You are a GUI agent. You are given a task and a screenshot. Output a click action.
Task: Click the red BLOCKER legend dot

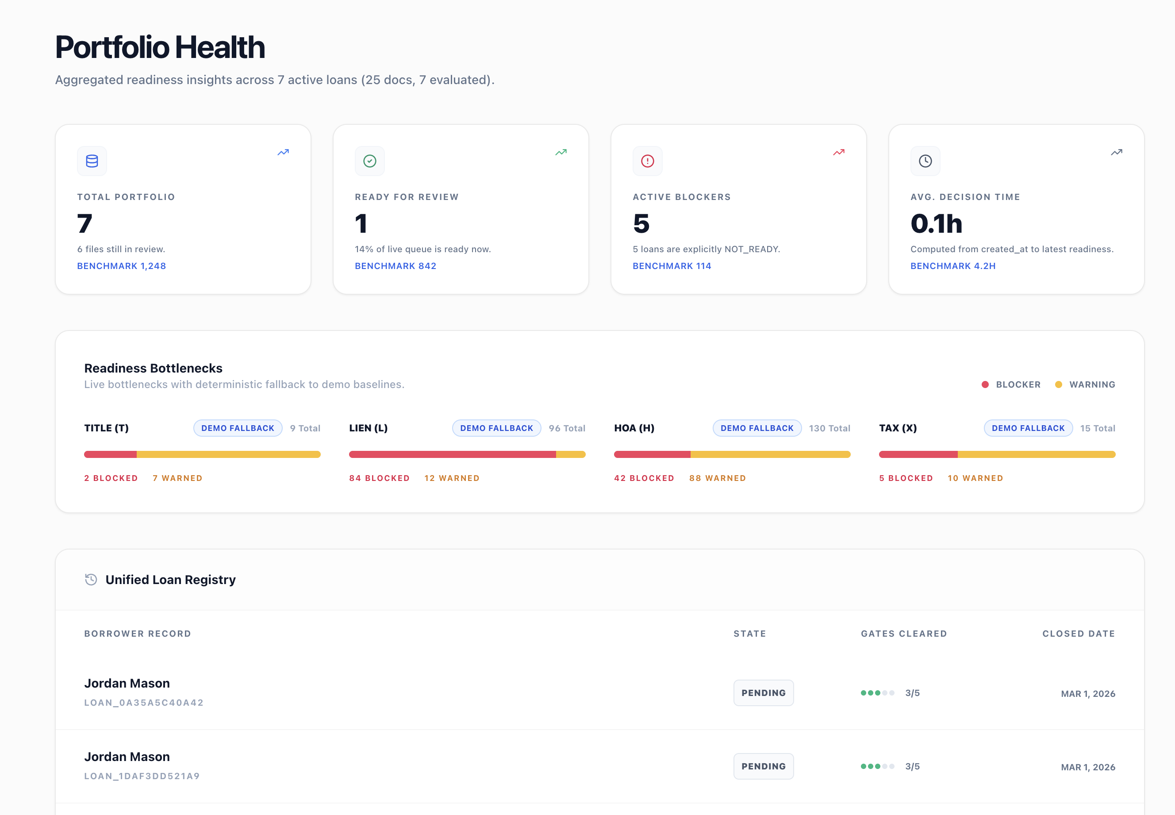tap(985, 384)
